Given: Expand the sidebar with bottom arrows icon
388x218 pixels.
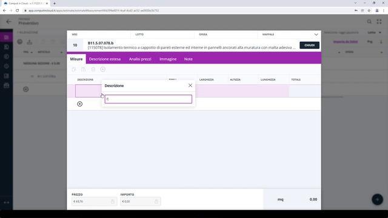Looking at the screenshot, I should [x=7, y=202].
